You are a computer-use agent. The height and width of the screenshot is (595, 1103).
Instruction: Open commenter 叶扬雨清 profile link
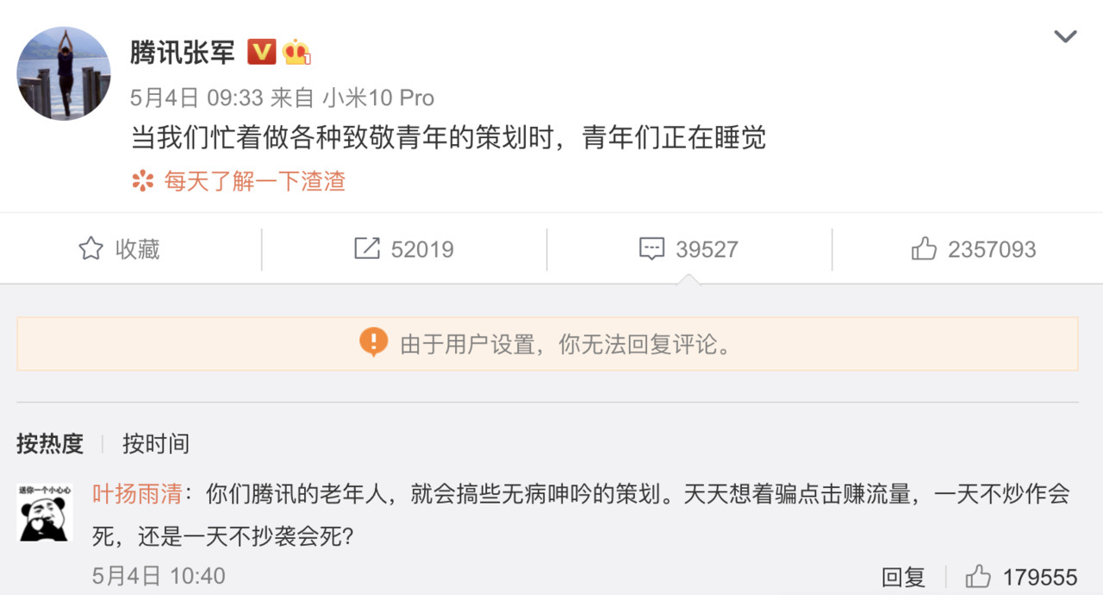(137, 494)
